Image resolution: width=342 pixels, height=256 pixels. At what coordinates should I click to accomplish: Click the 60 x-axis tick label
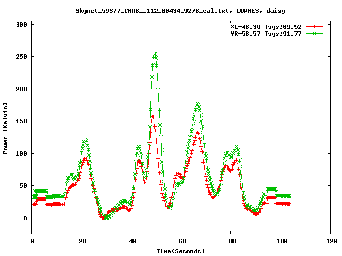pos(182,241)
